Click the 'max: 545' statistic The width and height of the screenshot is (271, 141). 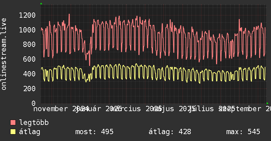click(243, 132)
